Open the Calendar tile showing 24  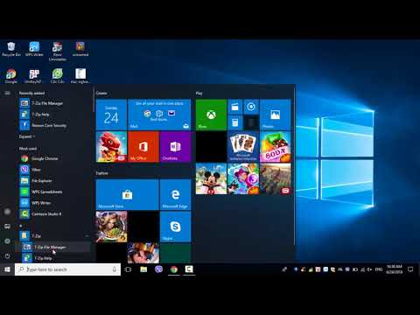point(111,115)
